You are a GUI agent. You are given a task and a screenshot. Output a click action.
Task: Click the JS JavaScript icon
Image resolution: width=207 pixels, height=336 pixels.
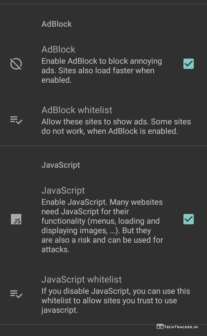pyautogui.click(x=16, y=219)
